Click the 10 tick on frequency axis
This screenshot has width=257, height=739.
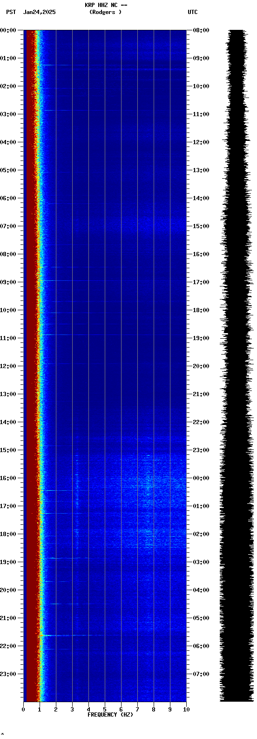tap(186, 710)
